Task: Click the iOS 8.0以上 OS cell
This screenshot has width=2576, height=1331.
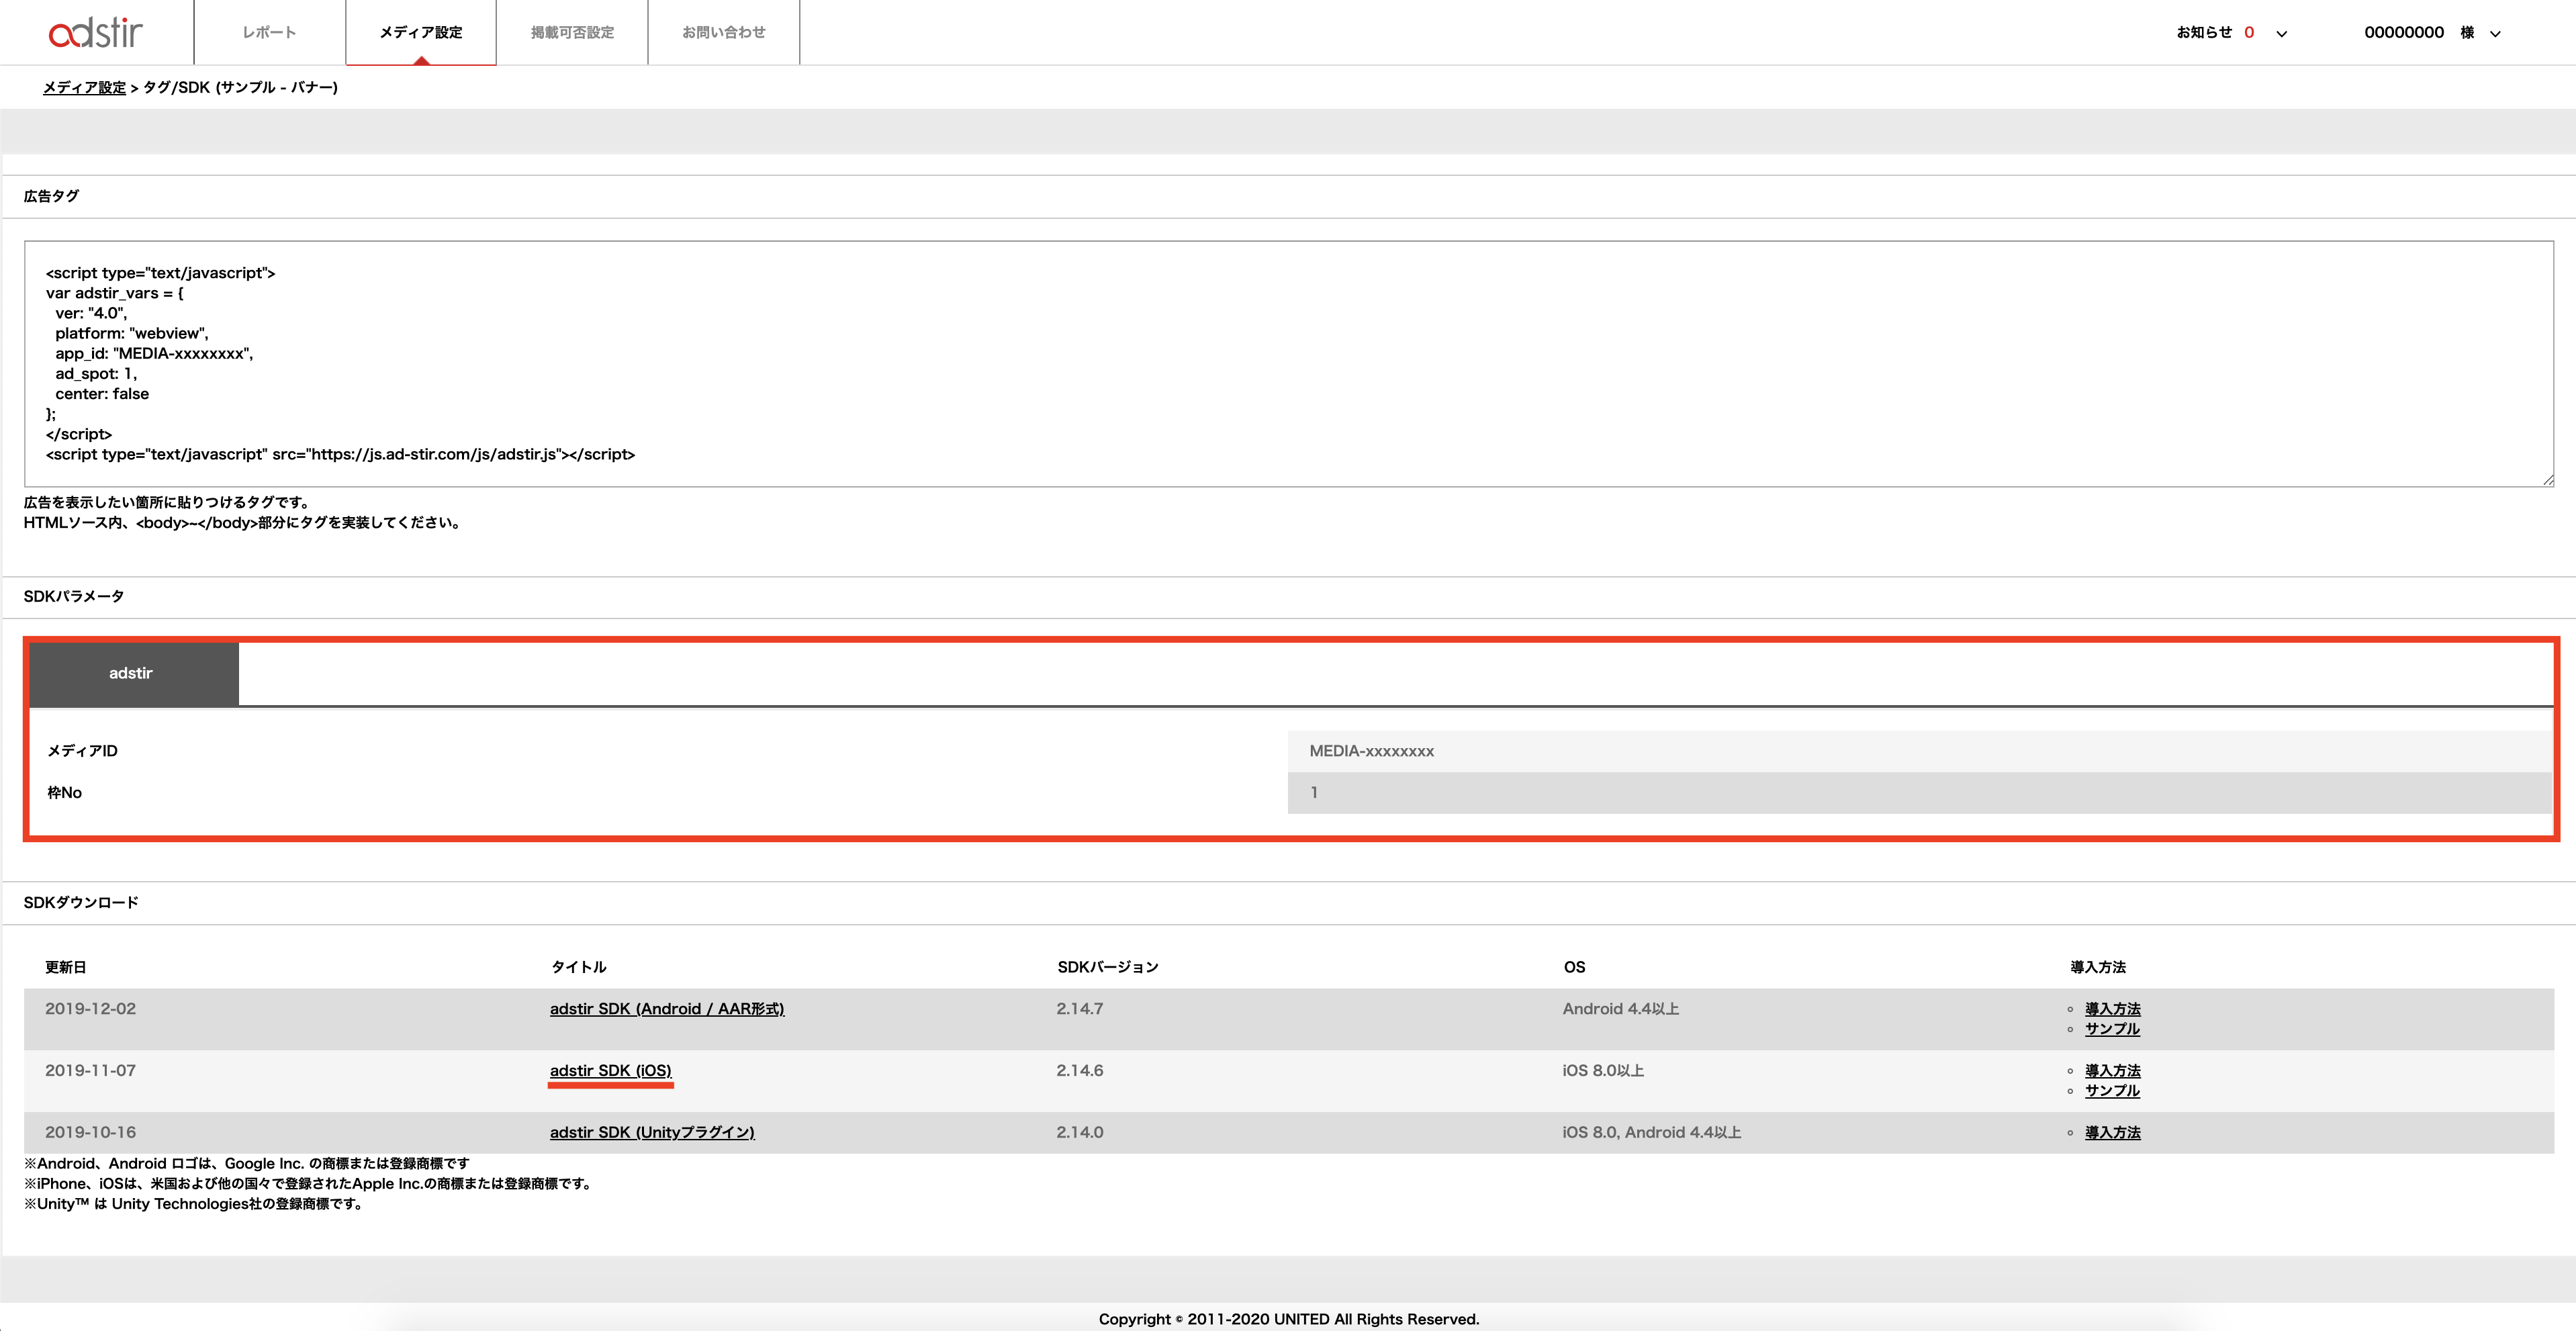Action: coord(1602,1071)
